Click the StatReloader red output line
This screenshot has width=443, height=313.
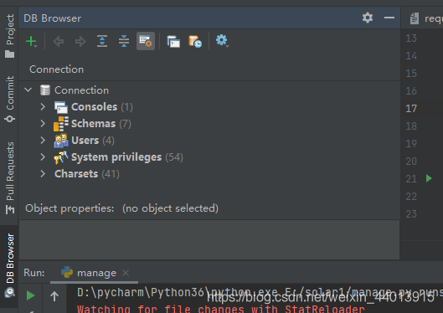point(221,309)
